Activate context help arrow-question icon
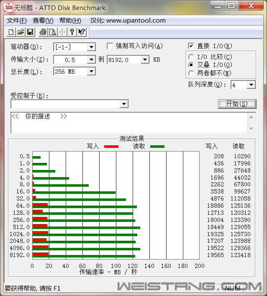Image resolution: width=267 pixels, height=296 pixels. (82, 32)
